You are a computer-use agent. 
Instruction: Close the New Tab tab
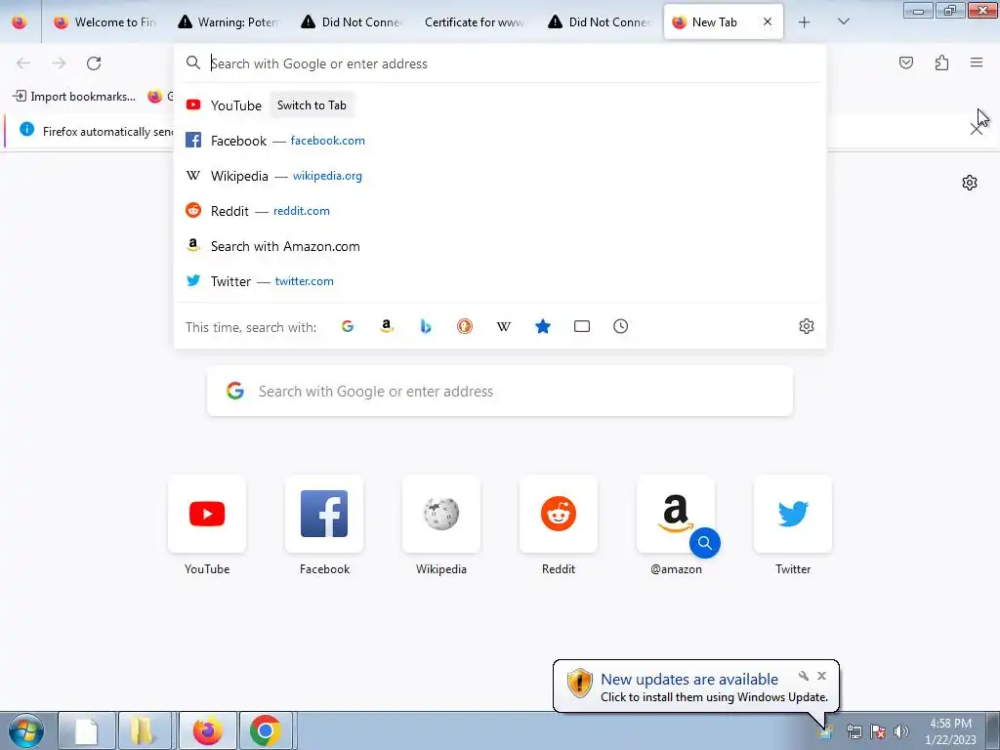pyautogui.click(x=768, y=21)
